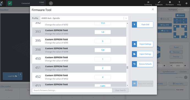Expand the Profile dropdown AltMill 4x4 + Spindle
190x100 pixels.
click(84, 18)
